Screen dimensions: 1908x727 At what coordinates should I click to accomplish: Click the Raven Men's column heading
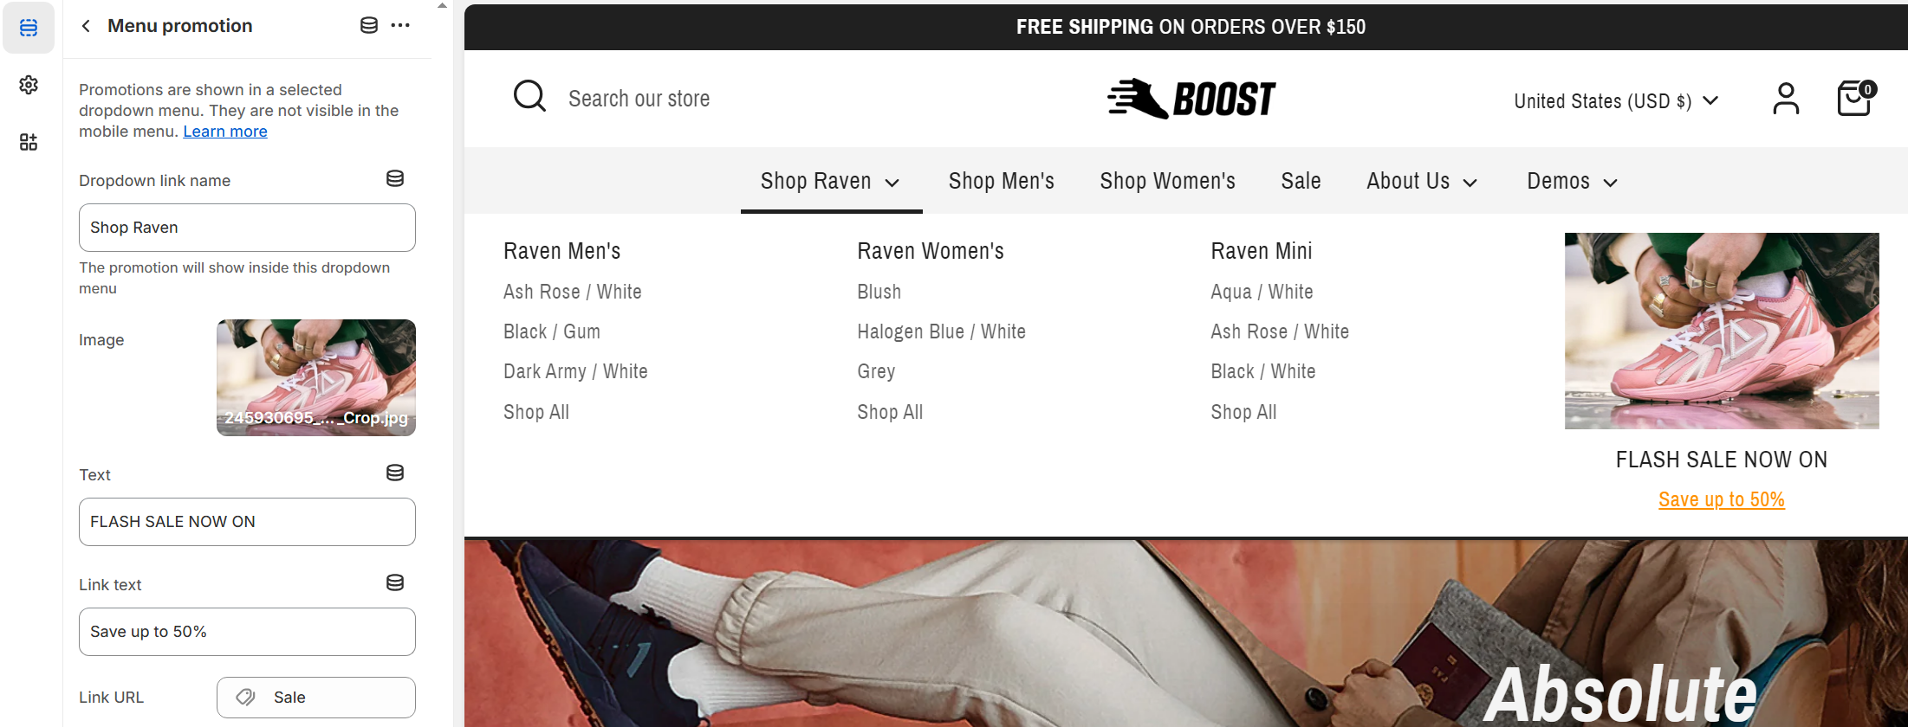pyautogui.click(x=562, y=251)
